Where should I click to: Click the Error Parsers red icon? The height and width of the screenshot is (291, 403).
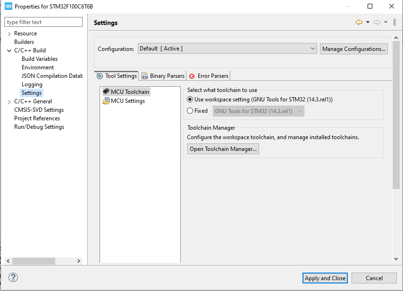pos(192,76)
